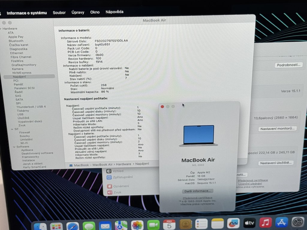Select Tiskárny in the sidebar
The image size is (307, 230).
coord(23,111)
